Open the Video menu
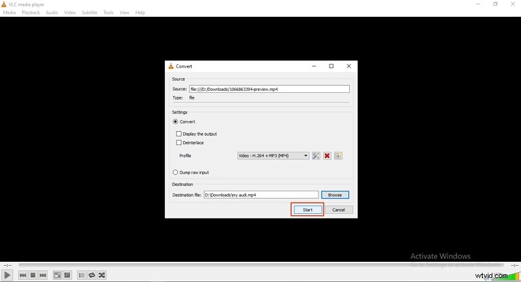Image resolution: width=521 pixels, height=282 pixels. coord(70,12)
